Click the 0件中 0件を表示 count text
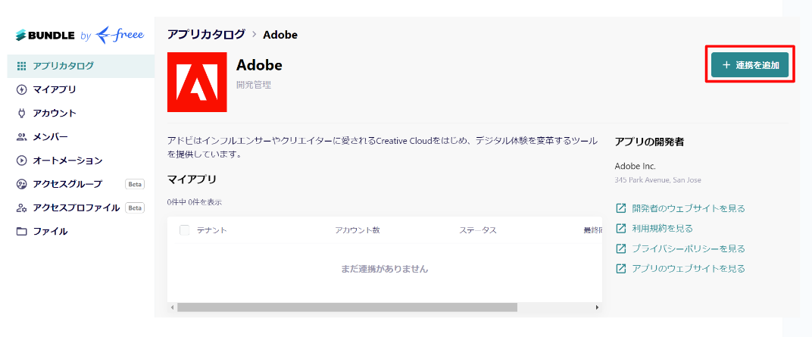The image size is (812, 337). pyautogui.click(x=195, y=202)
